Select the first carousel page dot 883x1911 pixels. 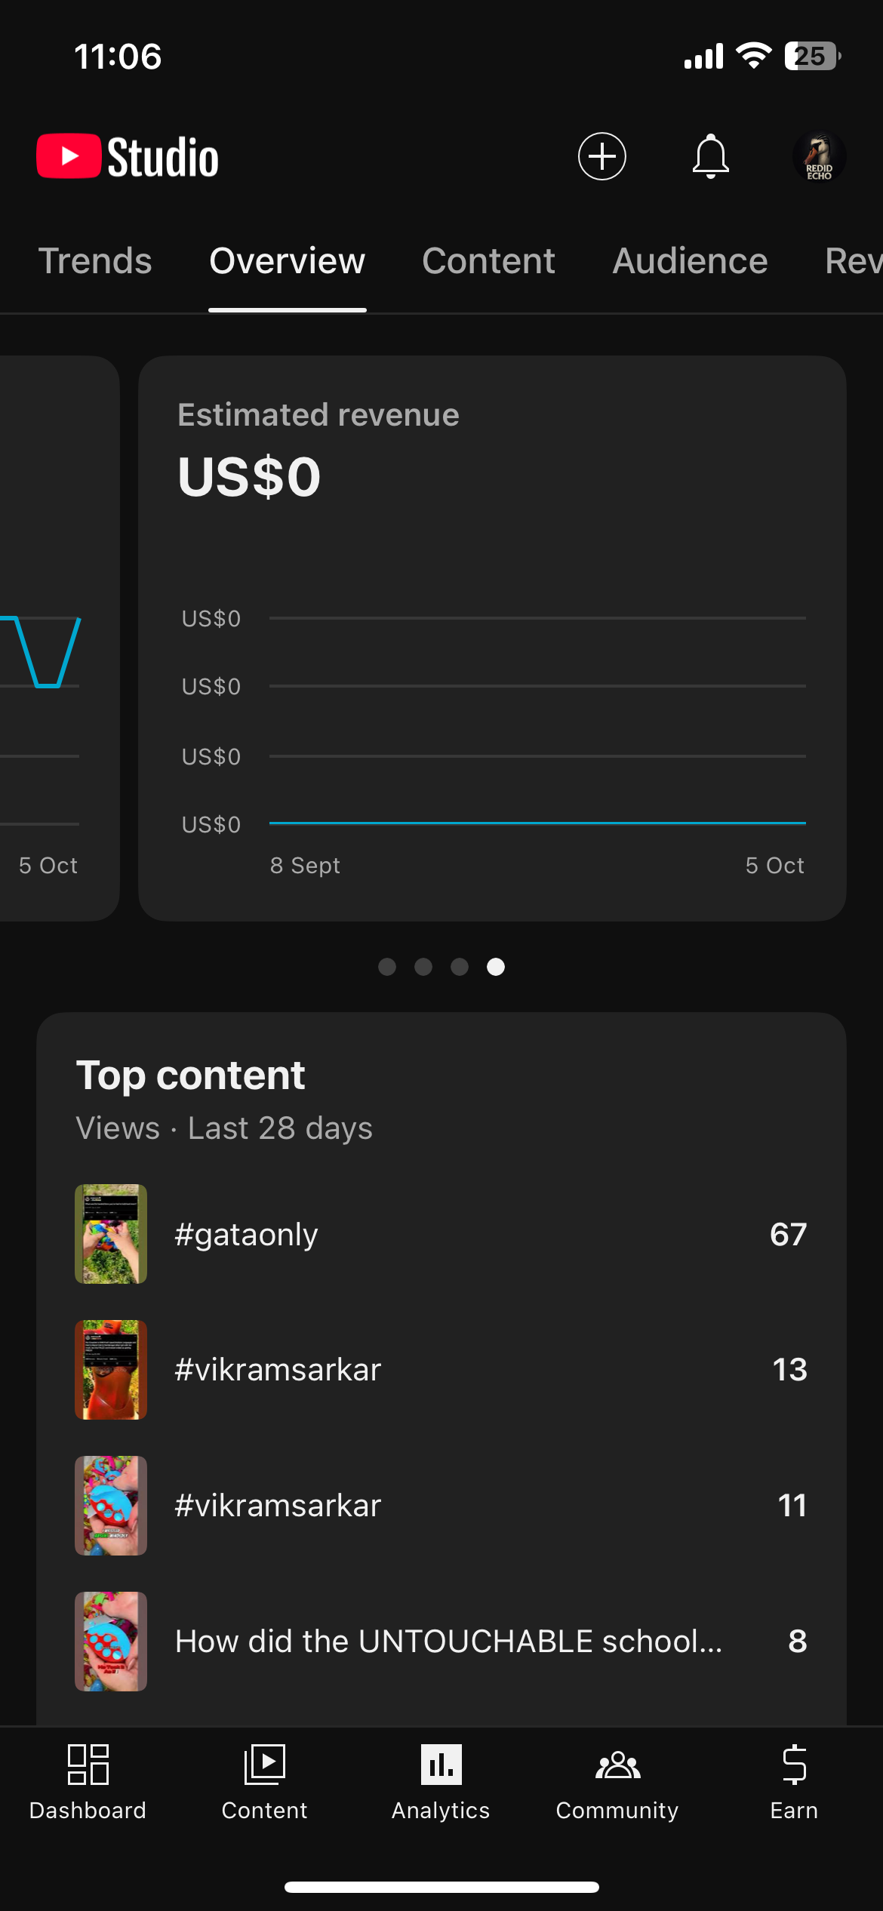point(387,967)
